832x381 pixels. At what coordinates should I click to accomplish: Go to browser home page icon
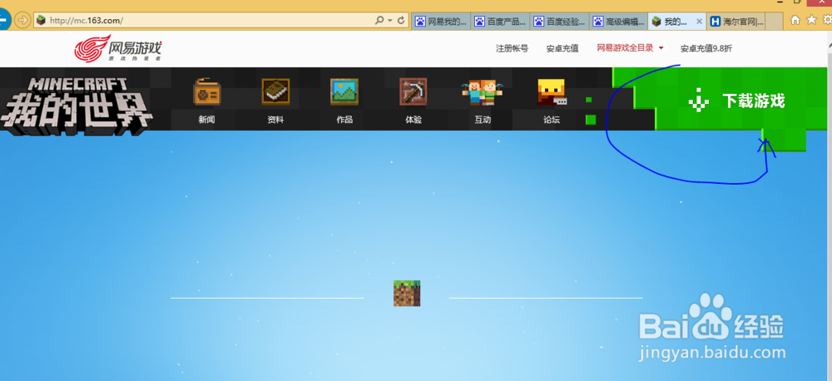(x=795, y=20)
